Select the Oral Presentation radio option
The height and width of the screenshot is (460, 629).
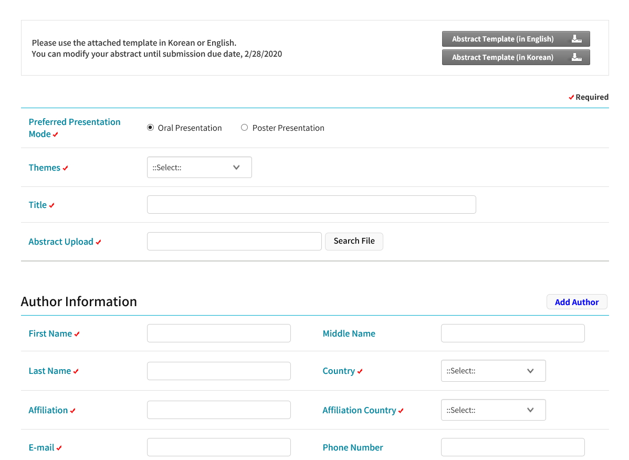[151, 128]
